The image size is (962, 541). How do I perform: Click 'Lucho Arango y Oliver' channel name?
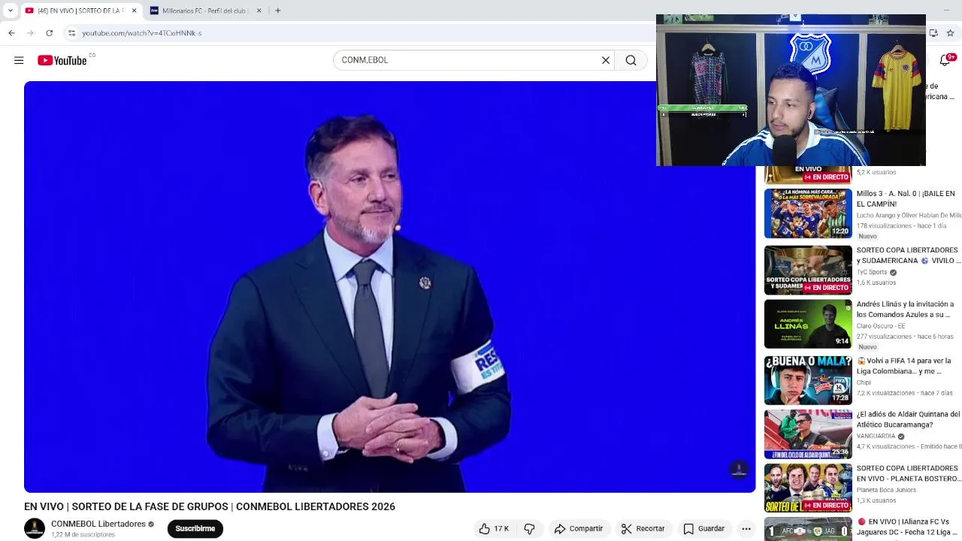pyautogui.click(x=909, y=216)
